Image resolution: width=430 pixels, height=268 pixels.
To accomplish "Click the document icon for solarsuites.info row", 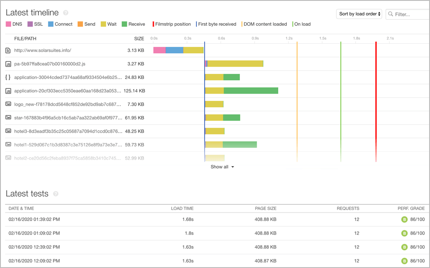I will 8,50.
